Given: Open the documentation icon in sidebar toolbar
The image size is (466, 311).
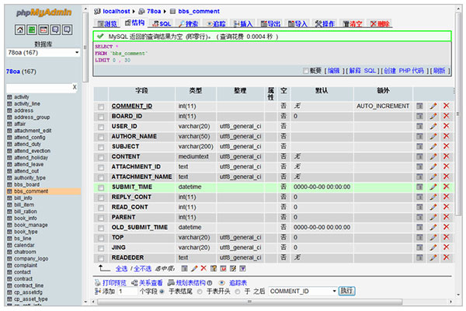Looking at the screenshot, I should click(55, 30).
